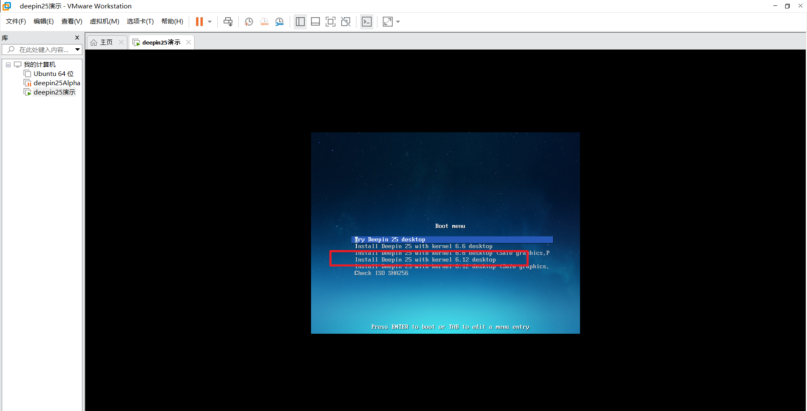Toggle the console view button
Viewport: 807px width, 411px height.
tap(367, 22)
